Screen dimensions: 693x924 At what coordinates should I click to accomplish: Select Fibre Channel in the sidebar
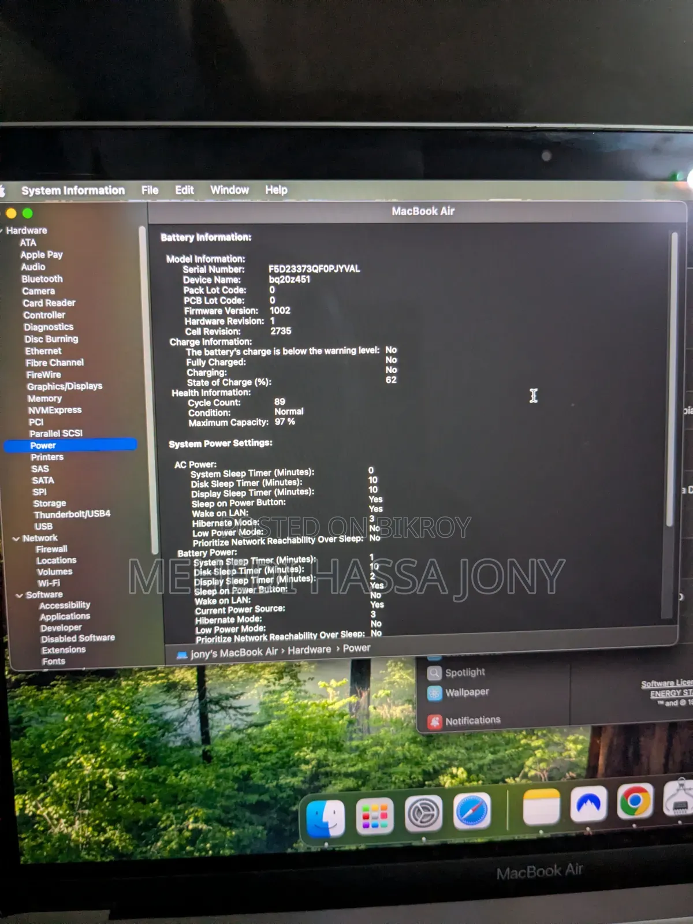pyautogui.click(x=55, y=363)
